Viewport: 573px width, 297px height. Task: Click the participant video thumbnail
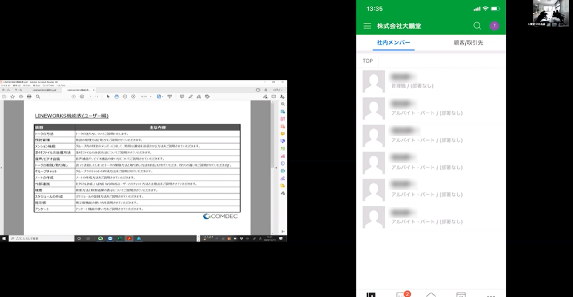click(x=550, y=13)
